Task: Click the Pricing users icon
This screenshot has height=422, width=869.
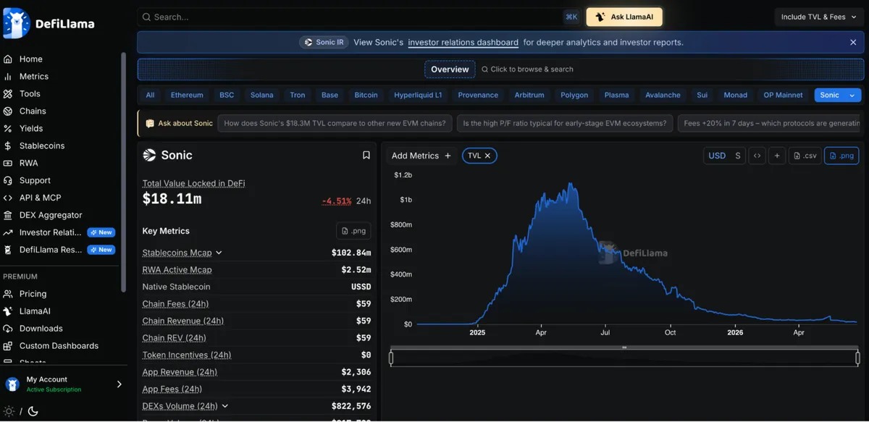Action: (8, 294)
